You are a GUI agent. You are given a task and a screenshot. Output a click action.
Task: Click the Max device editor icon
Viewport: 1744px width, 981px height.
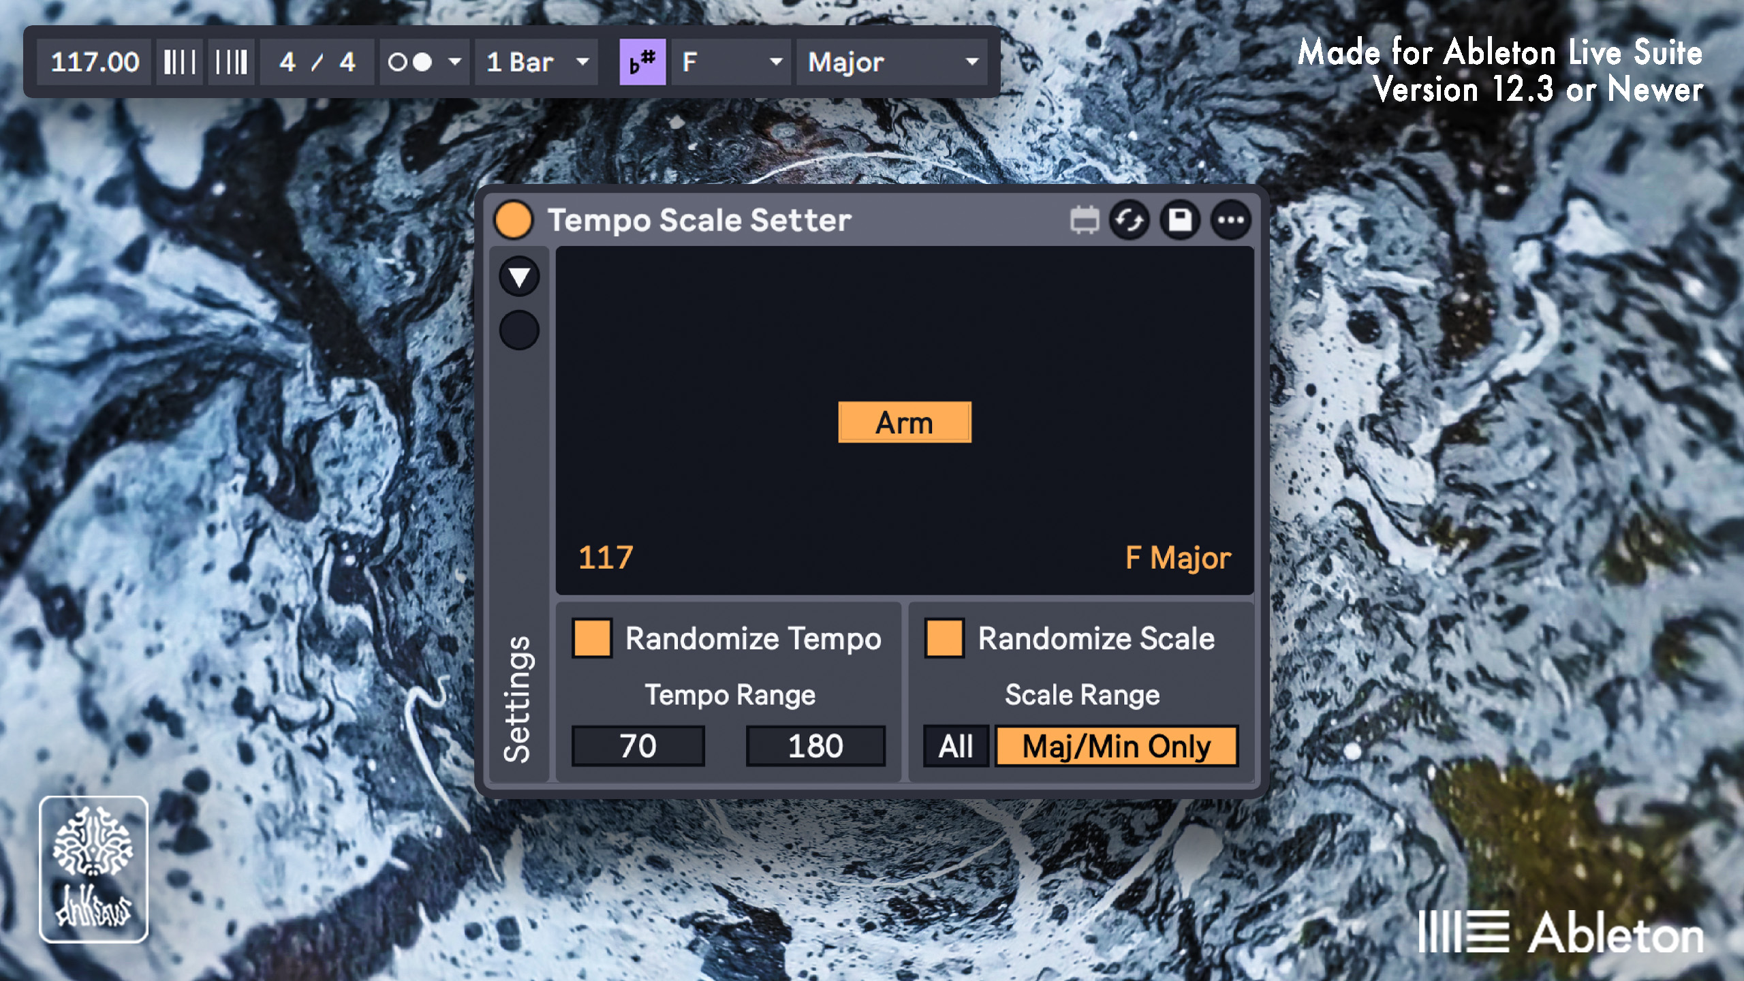pos(1084,220)
